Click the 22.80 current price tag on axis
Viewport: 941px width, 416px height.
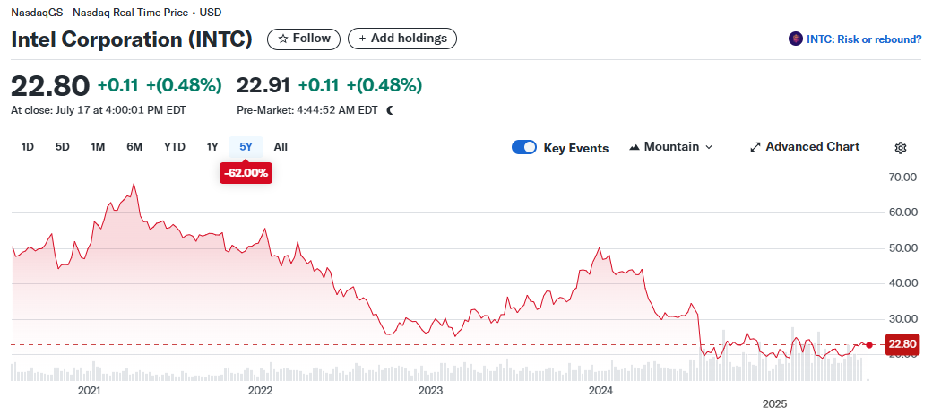[x=902, y=344]
